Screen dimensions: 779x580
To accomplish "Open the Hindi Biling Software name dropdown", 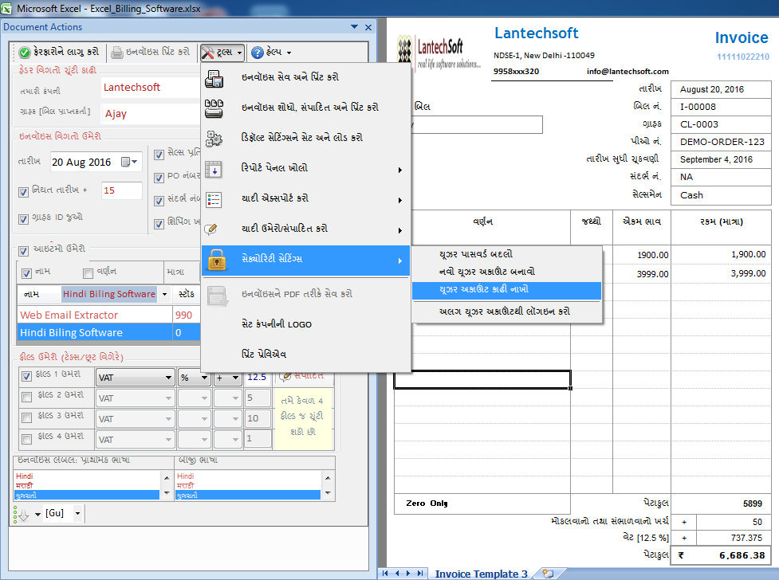I will [x=164, y=294].
